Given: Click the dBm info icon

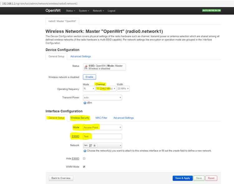Looking at the screenshot, I should click(x=85, y=103).
